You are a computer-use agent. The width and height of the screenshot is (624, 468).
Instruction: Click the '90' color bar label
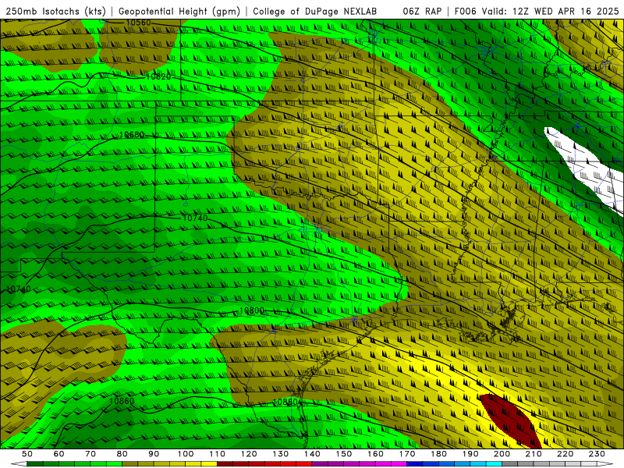[154, 454]
